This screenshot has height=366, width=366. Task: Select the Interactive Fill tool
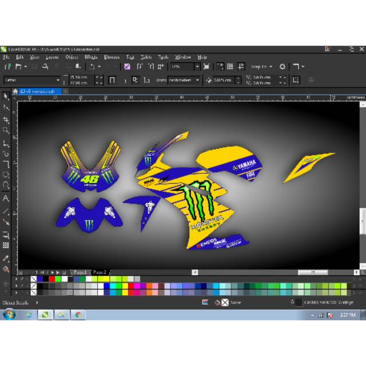click(x=6, y=269)
